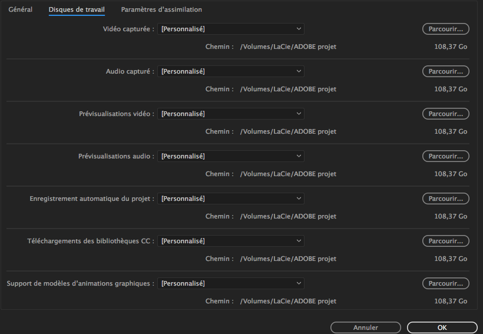Click Parcourir for Vidéo capturée

tap(446, 29)
